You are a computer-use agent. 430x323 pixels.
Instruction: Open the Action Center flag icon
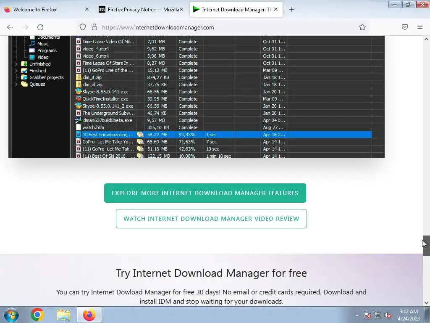pyautogui.click(x=367, y=315)
